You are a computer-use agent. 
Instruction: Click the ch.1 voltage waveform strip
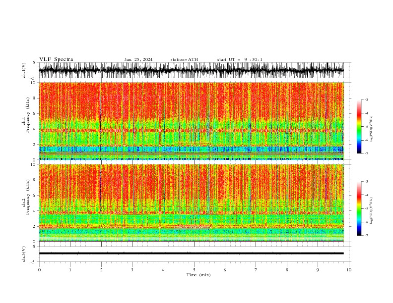[x=191, y=70]
